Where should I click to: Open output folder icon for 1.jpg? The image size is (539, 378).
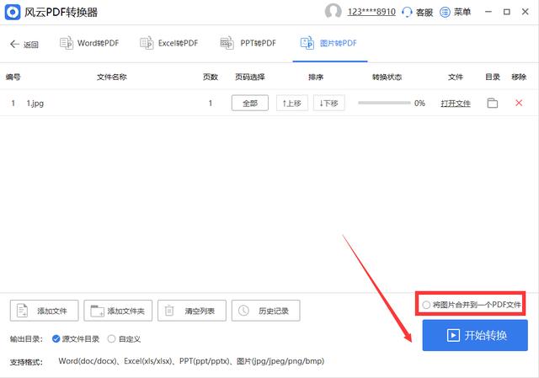click(492, 103)
